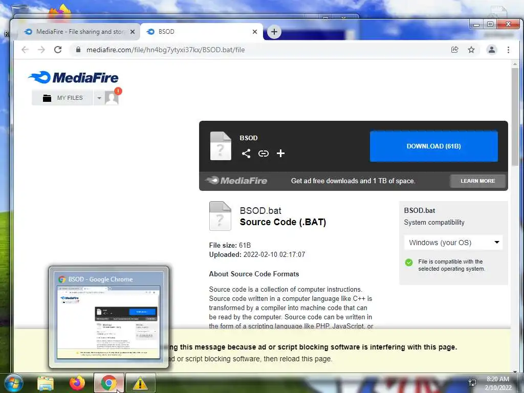This screenshot has height=393, width=524.
Task: Open a new tab with the plus button
Action: (x=274, y=32)
